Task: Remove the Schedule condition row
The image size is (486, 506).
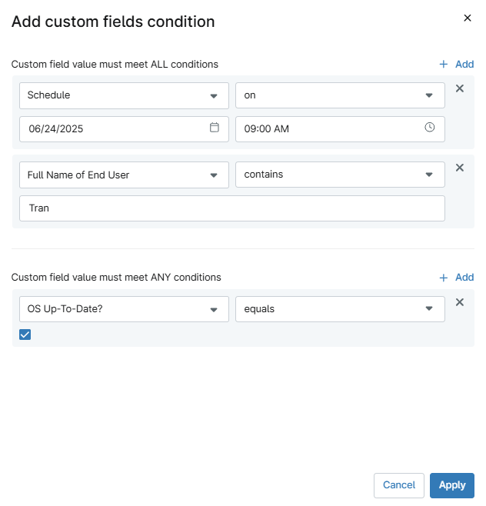Action: (460, 88)
